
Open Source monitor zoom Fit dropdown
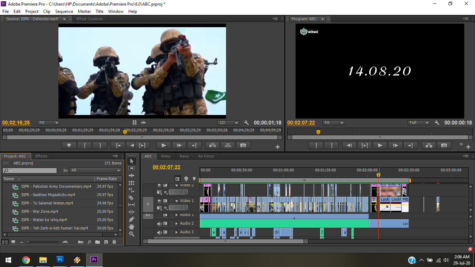click(48, 123)
